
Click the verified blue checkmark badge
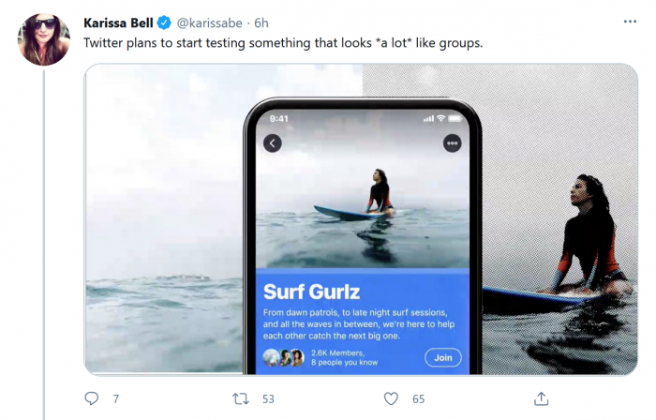coord(164,22)
